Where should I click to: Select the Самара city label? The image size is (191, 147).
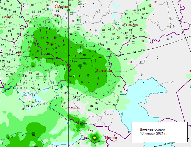[132, 25]
